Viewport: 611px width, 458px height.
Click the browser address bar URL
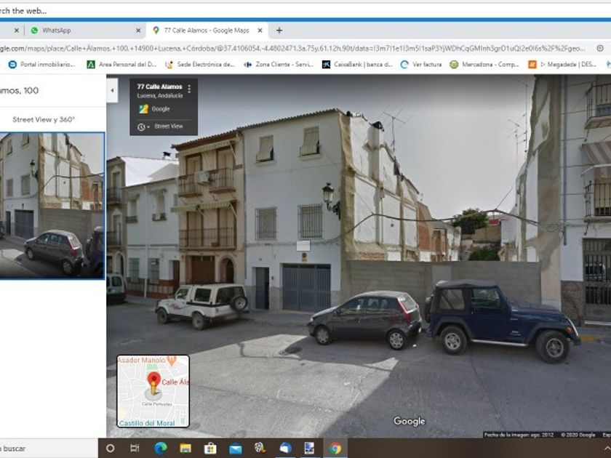click(x=292, y=48)
